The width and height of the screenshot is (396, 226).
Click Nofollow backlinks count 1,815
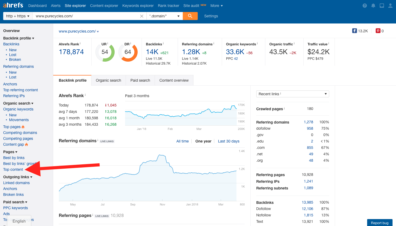[x=308, y=215]
